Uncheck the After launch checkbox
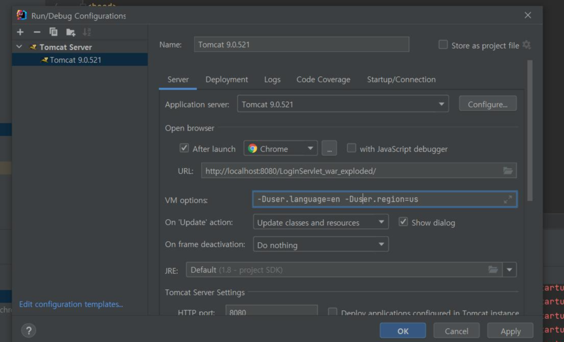Viewport: 564px width, 342px height. click(184, 148)
